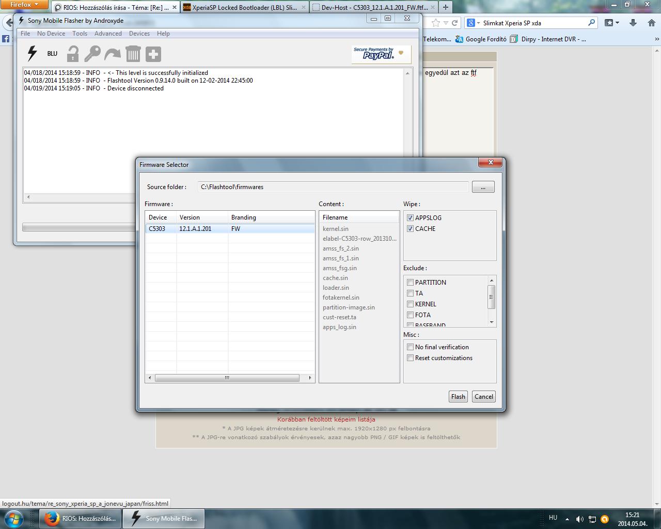Screen dimensions: 661x529
Task: Switch to the RIOS Hozzászólás tab
Action: click(115, 7)
